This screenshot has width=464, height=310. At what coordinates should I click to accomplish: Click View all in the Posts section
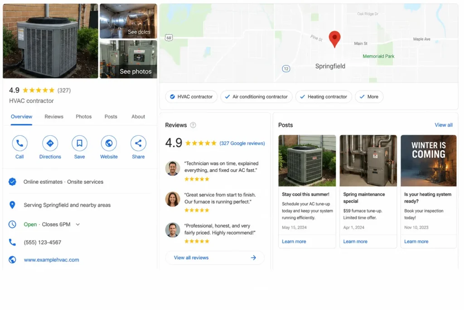pyautogui.click(x=443, y=125)
